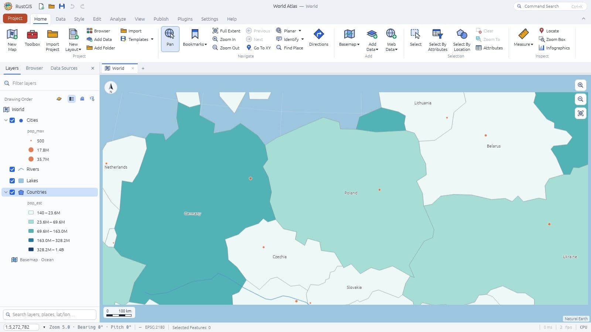591x332 pixels.
Task: Open the Bookmarks dropdown
Action: (x=195, y=38)
